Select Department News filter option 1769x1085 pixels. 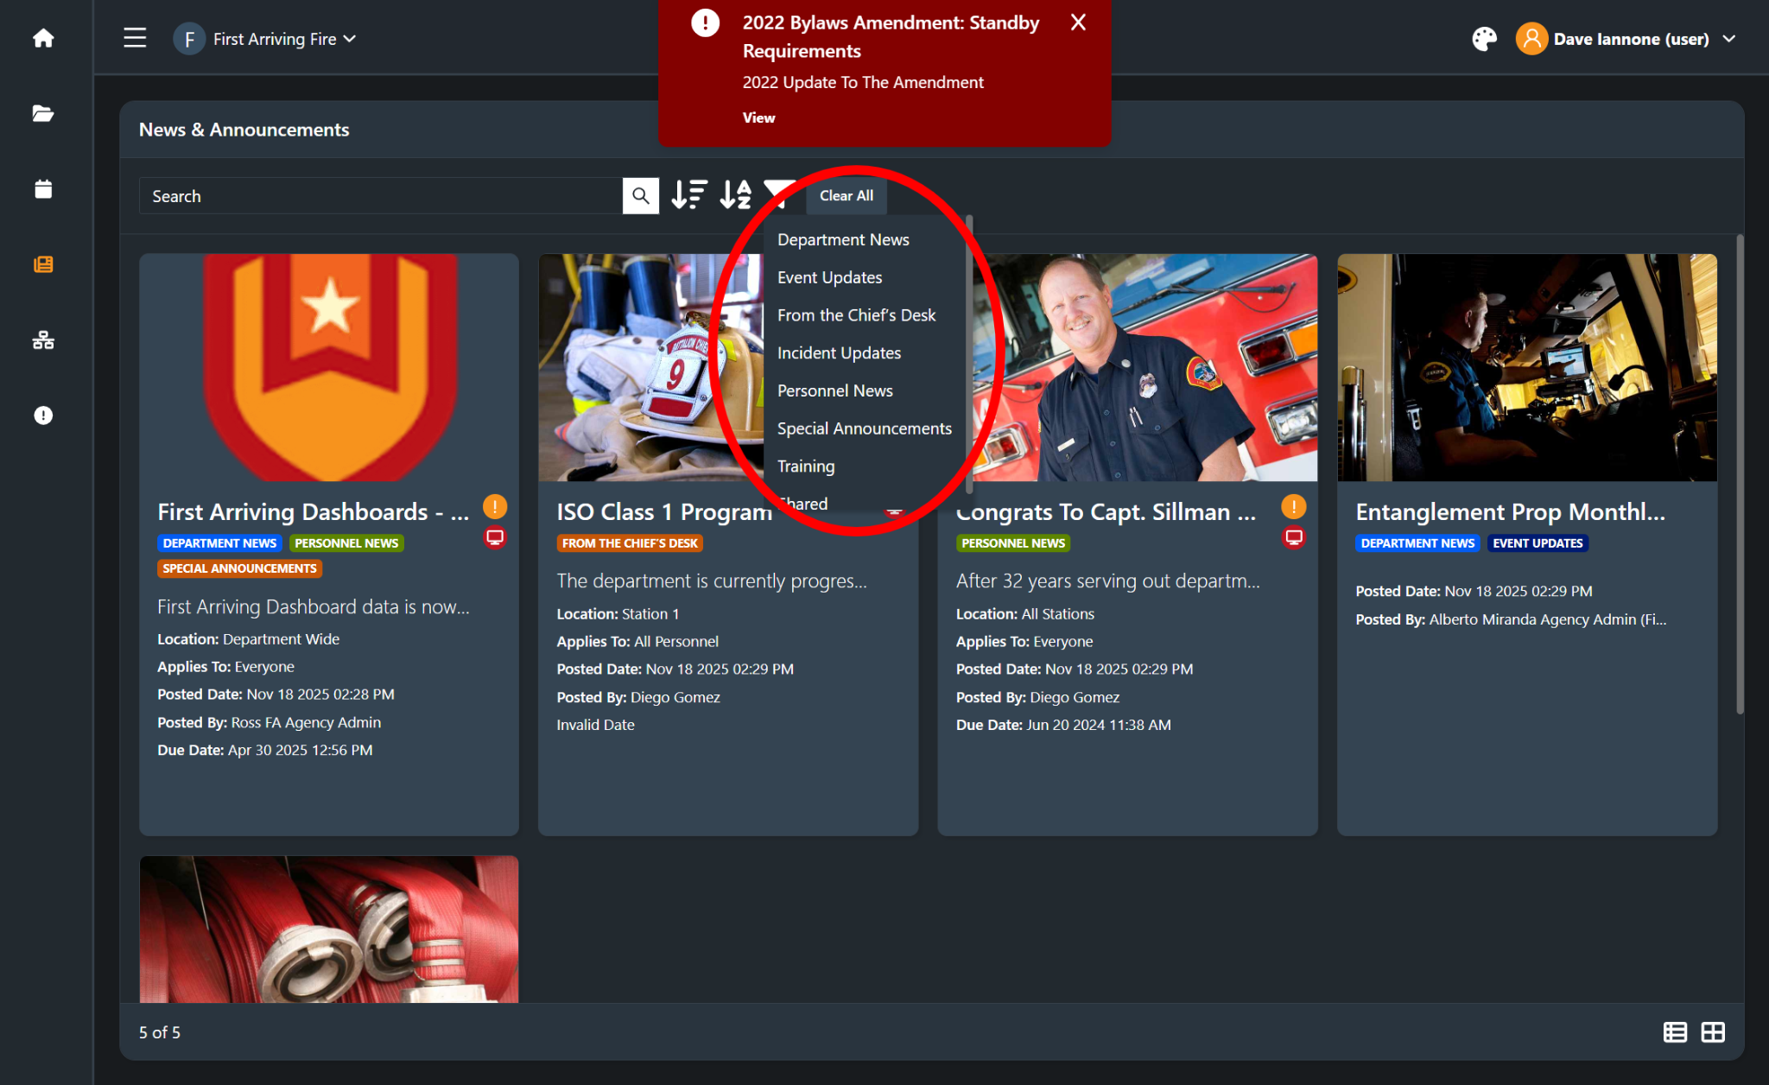coord(843,239)
